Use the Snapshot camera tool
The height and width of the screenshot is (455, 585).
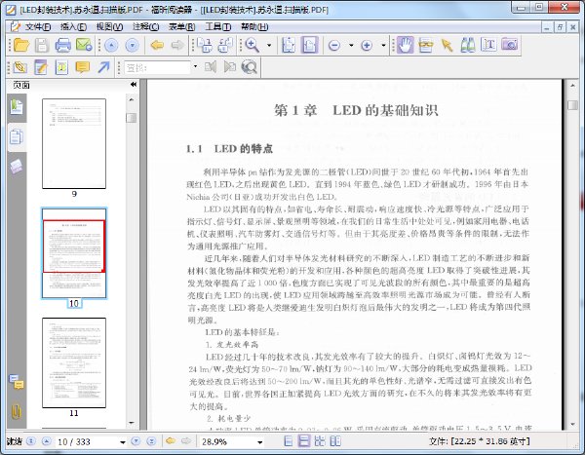[x=510, y=45]
